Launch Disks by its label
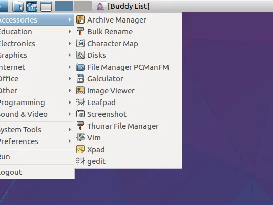Viewport: 273px width, 205px height. [x=96, y=55]
